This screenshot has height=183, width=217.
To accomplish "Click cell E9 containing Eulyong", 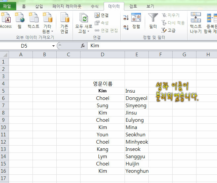I will 136,120.
